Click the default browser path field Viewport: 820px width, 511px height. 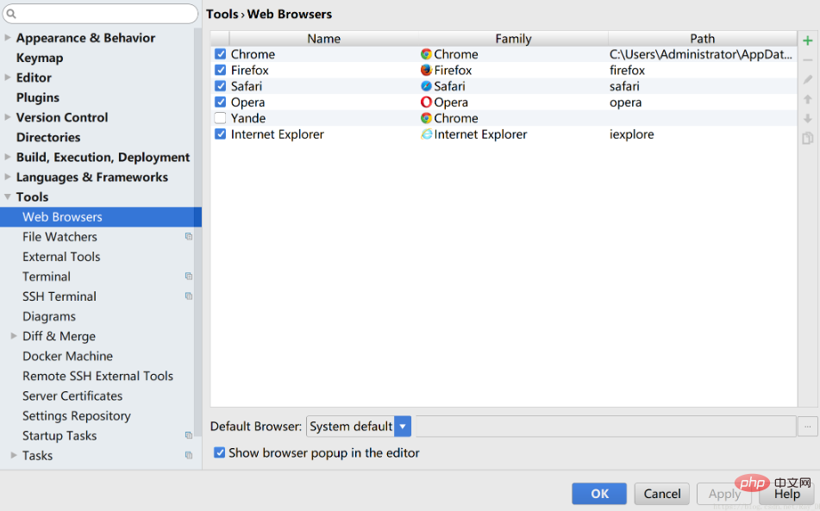coord(605,427)
